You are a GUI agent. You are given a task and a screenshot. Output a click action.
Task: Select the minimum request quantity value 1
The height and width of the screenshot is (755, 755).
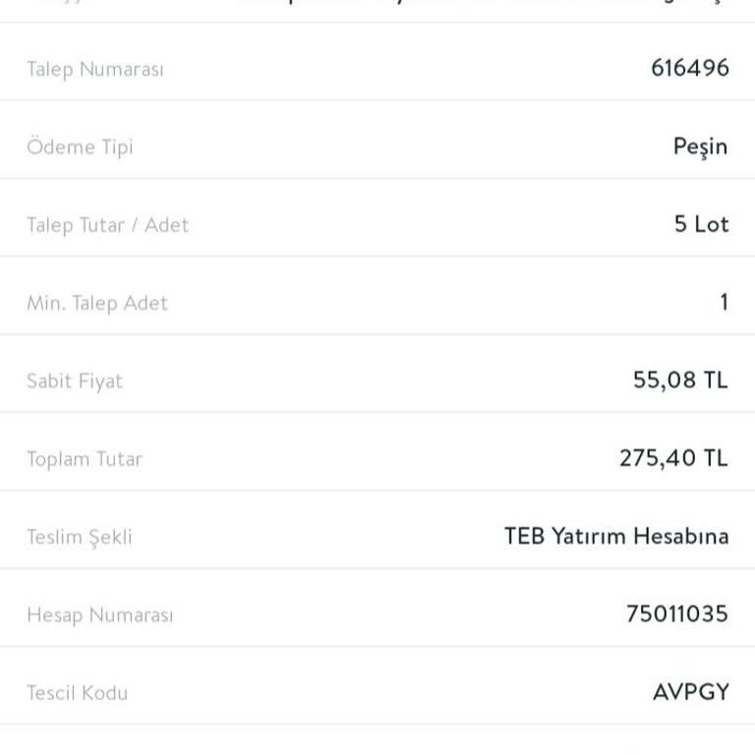click(724, 303)
